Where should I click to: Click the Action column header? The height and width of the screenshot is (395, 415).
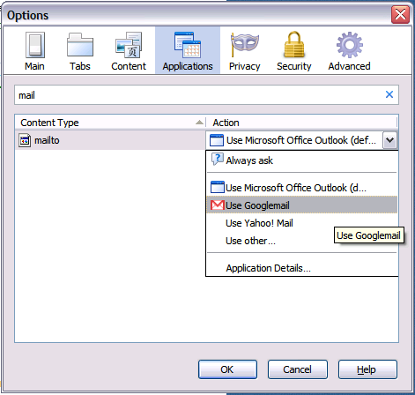coord(301,123)
